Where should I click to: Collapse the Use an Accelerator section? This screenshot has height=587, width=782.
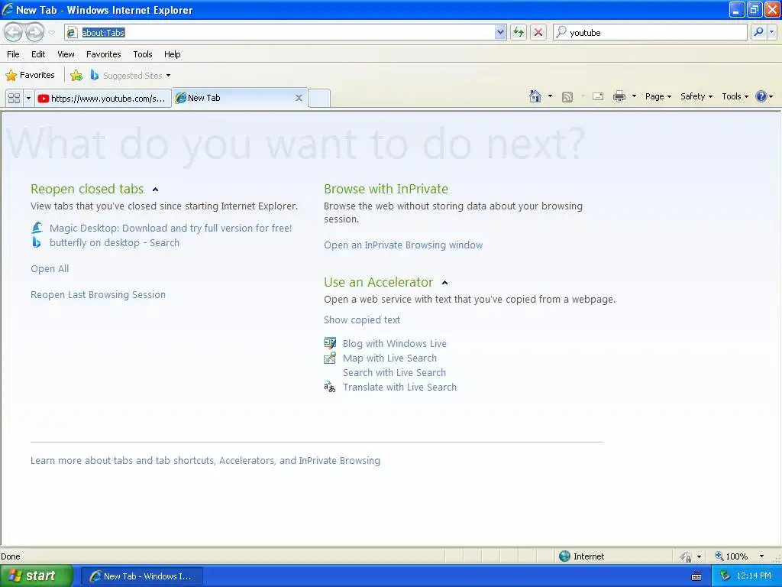click(x=445, y=283)
